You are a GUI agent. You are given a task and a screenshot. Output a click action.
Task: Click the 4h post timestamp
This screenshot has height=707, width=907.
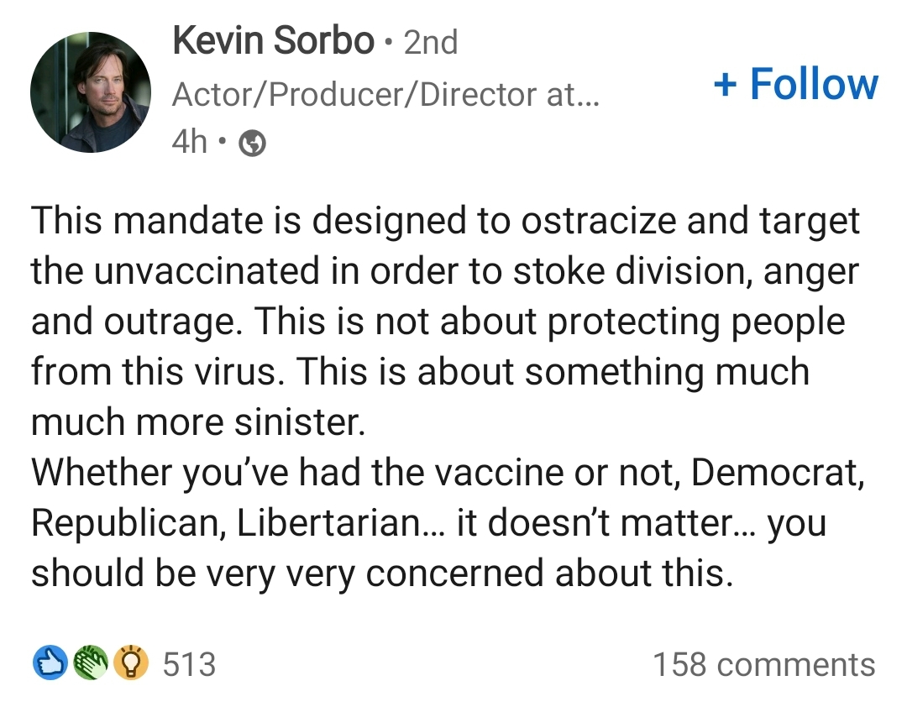(189, 142)
